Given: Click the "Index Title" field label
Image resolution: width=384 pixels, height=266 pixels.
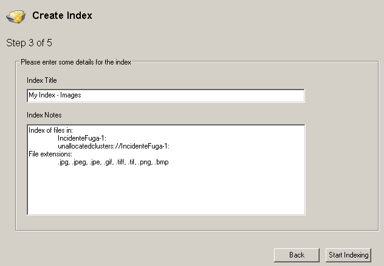Looking at the screenshot, I should [42, 80].
